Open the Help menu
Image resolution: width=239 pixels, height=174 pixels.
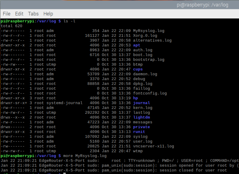(x=48, y=14)
